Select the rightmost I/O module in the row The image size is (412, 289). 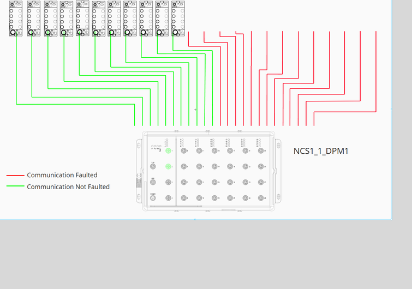[x=177, y=19]
